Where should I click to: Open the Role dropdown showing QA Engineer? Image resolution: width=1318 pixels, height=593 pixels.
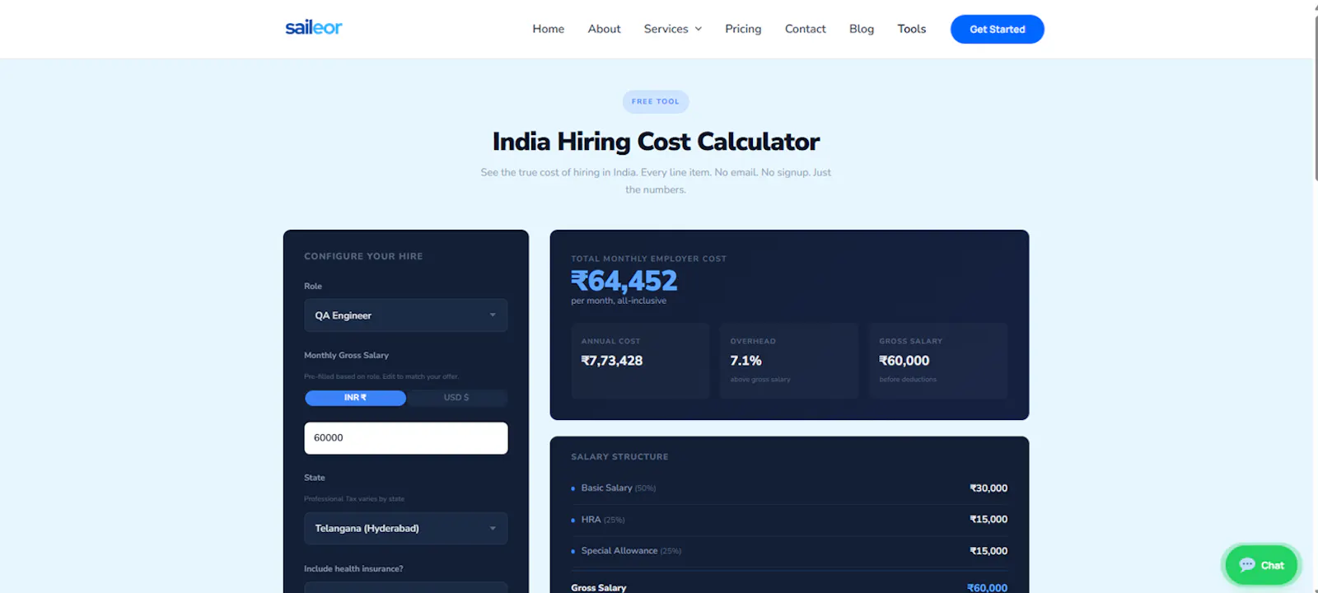[x=405, y=315]
